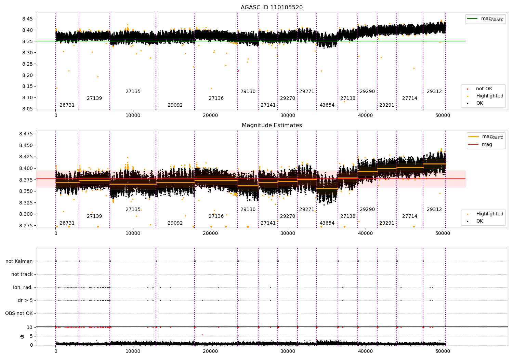Click the 8.425 y-axis tick in middle plot
Image resolution: width=513 pixels, height=359 pixels.
(26, 157)
